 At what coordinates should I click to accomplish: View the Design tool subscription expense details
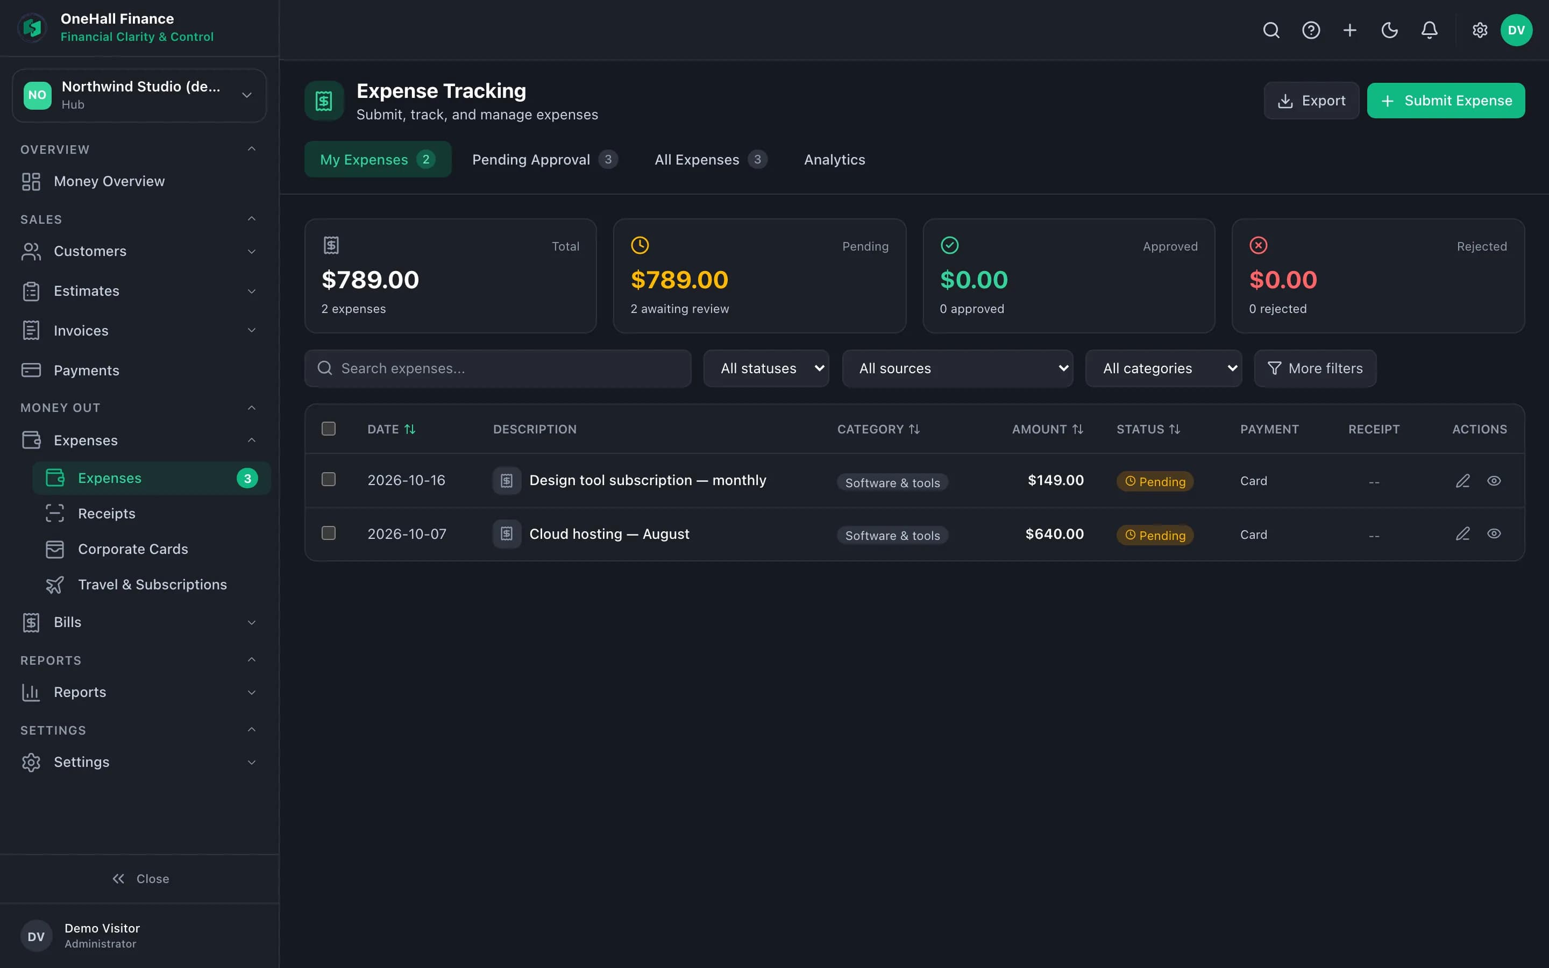1494,481
